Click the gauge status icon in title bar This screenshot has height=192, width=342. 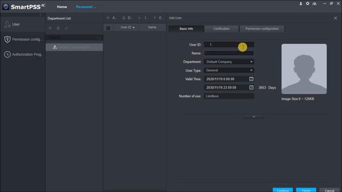tap(314, 4)
